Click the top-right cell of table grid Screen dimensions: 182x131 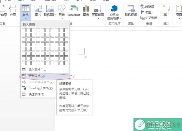pyautogui.click(x=66, y=30)
